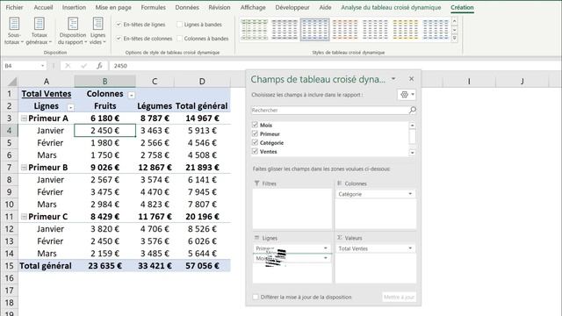Apply the yellow pivot style thumbnail

[406, 30]
